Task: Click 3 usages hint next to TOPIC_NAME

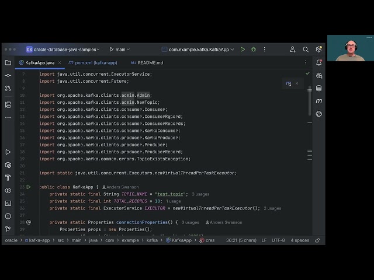Action: (200, 194)
